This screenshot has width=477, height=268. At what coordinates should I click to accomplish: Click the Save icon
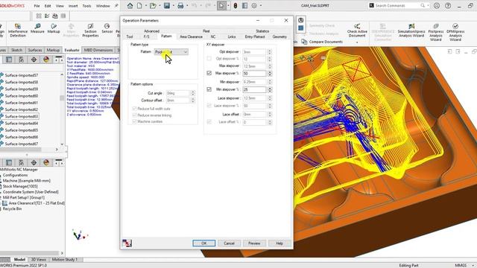[167, 5]
